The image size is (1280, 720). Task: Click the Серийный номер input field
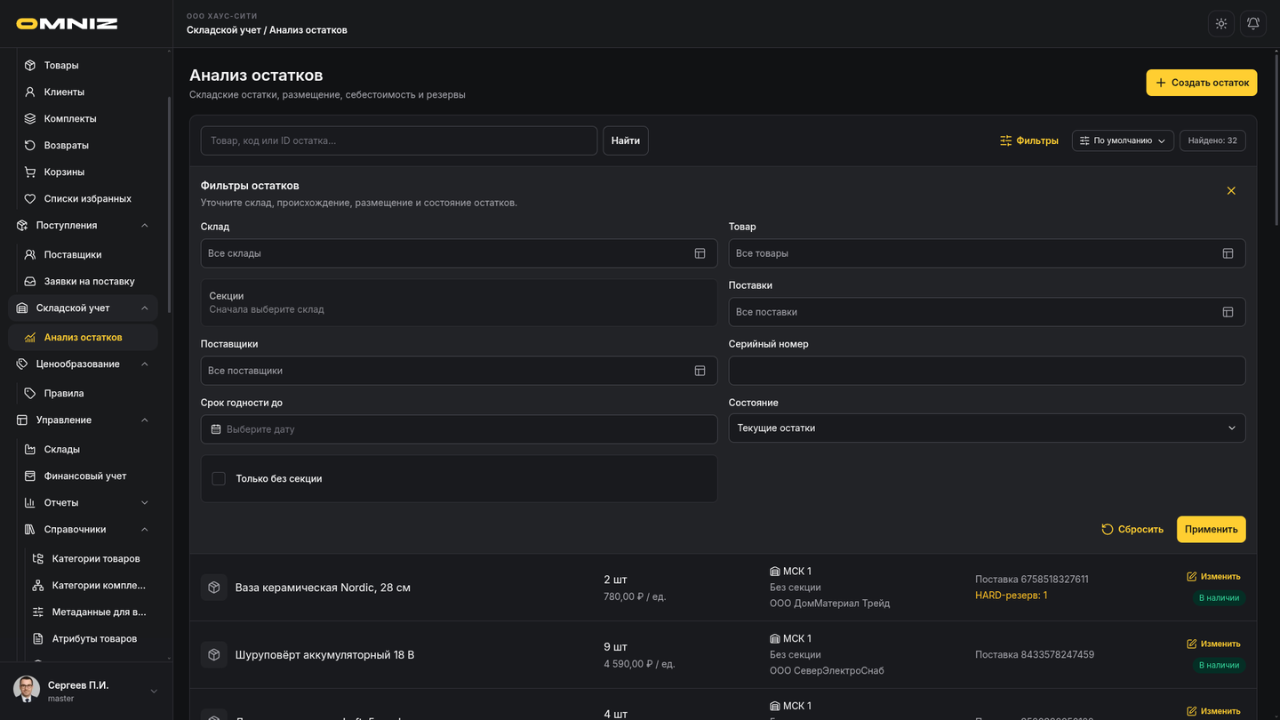pyautogui.click(x=987, y=371)
